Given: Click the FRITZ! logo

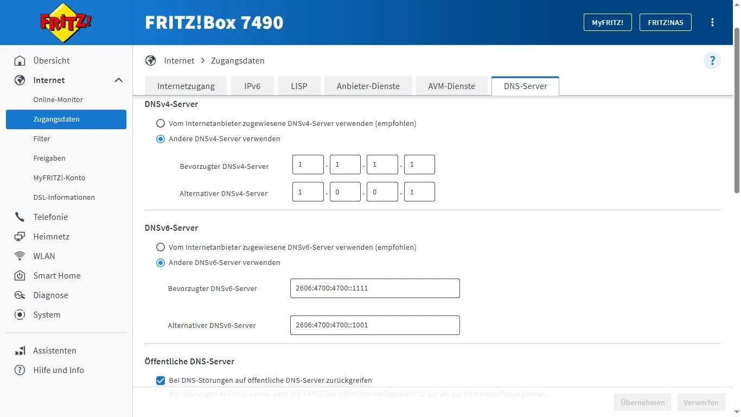Looking at the screenshot, I should coord(66,22).
